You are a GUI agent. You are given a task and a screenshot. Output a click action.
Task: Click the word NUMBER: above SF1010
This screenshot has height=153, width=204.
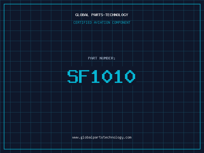[x=107, y=58]
